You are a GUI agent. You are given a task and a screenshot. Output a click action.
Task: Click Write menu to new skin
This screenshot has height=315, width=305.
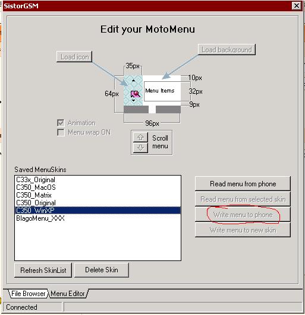[x=243, y=230]
